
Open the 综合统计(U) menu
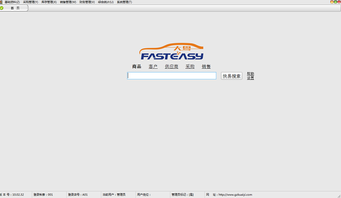click(106, 2)
